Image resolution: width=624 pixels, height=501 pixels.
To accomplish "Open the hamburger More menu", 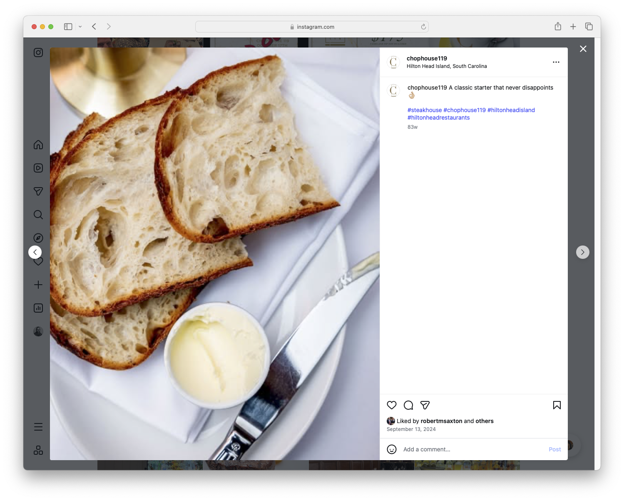I will click(x=38, y=426).
